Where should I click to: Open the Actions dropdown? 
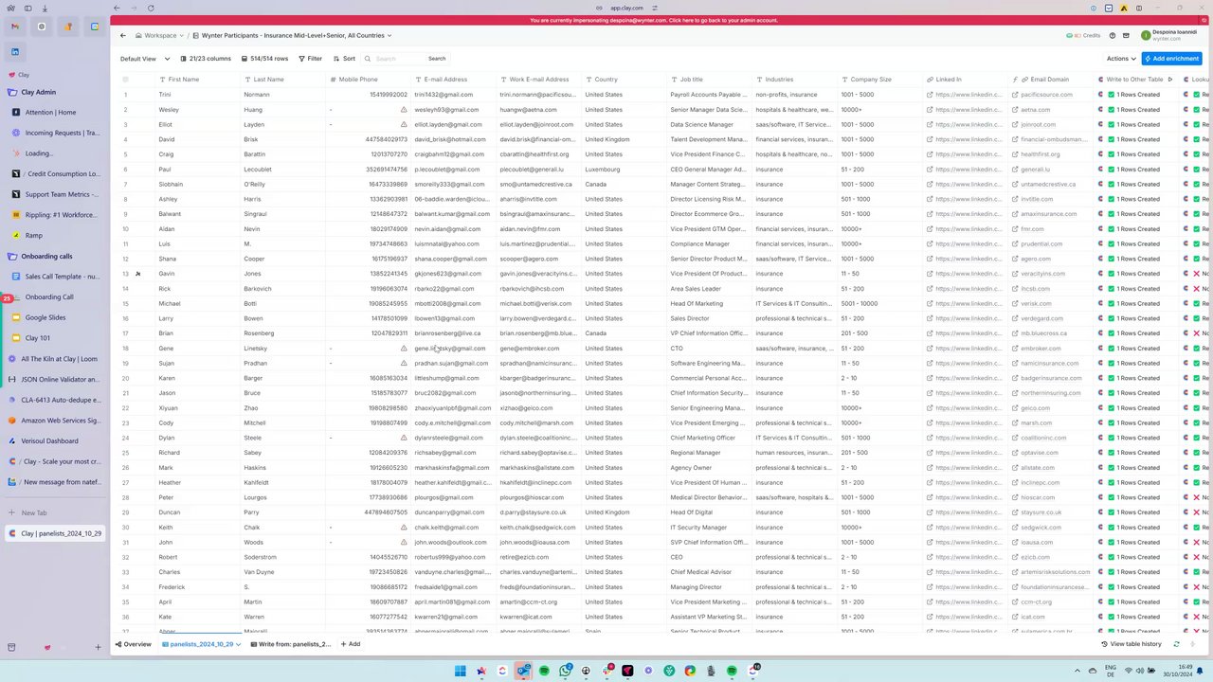click(1119, 59)
